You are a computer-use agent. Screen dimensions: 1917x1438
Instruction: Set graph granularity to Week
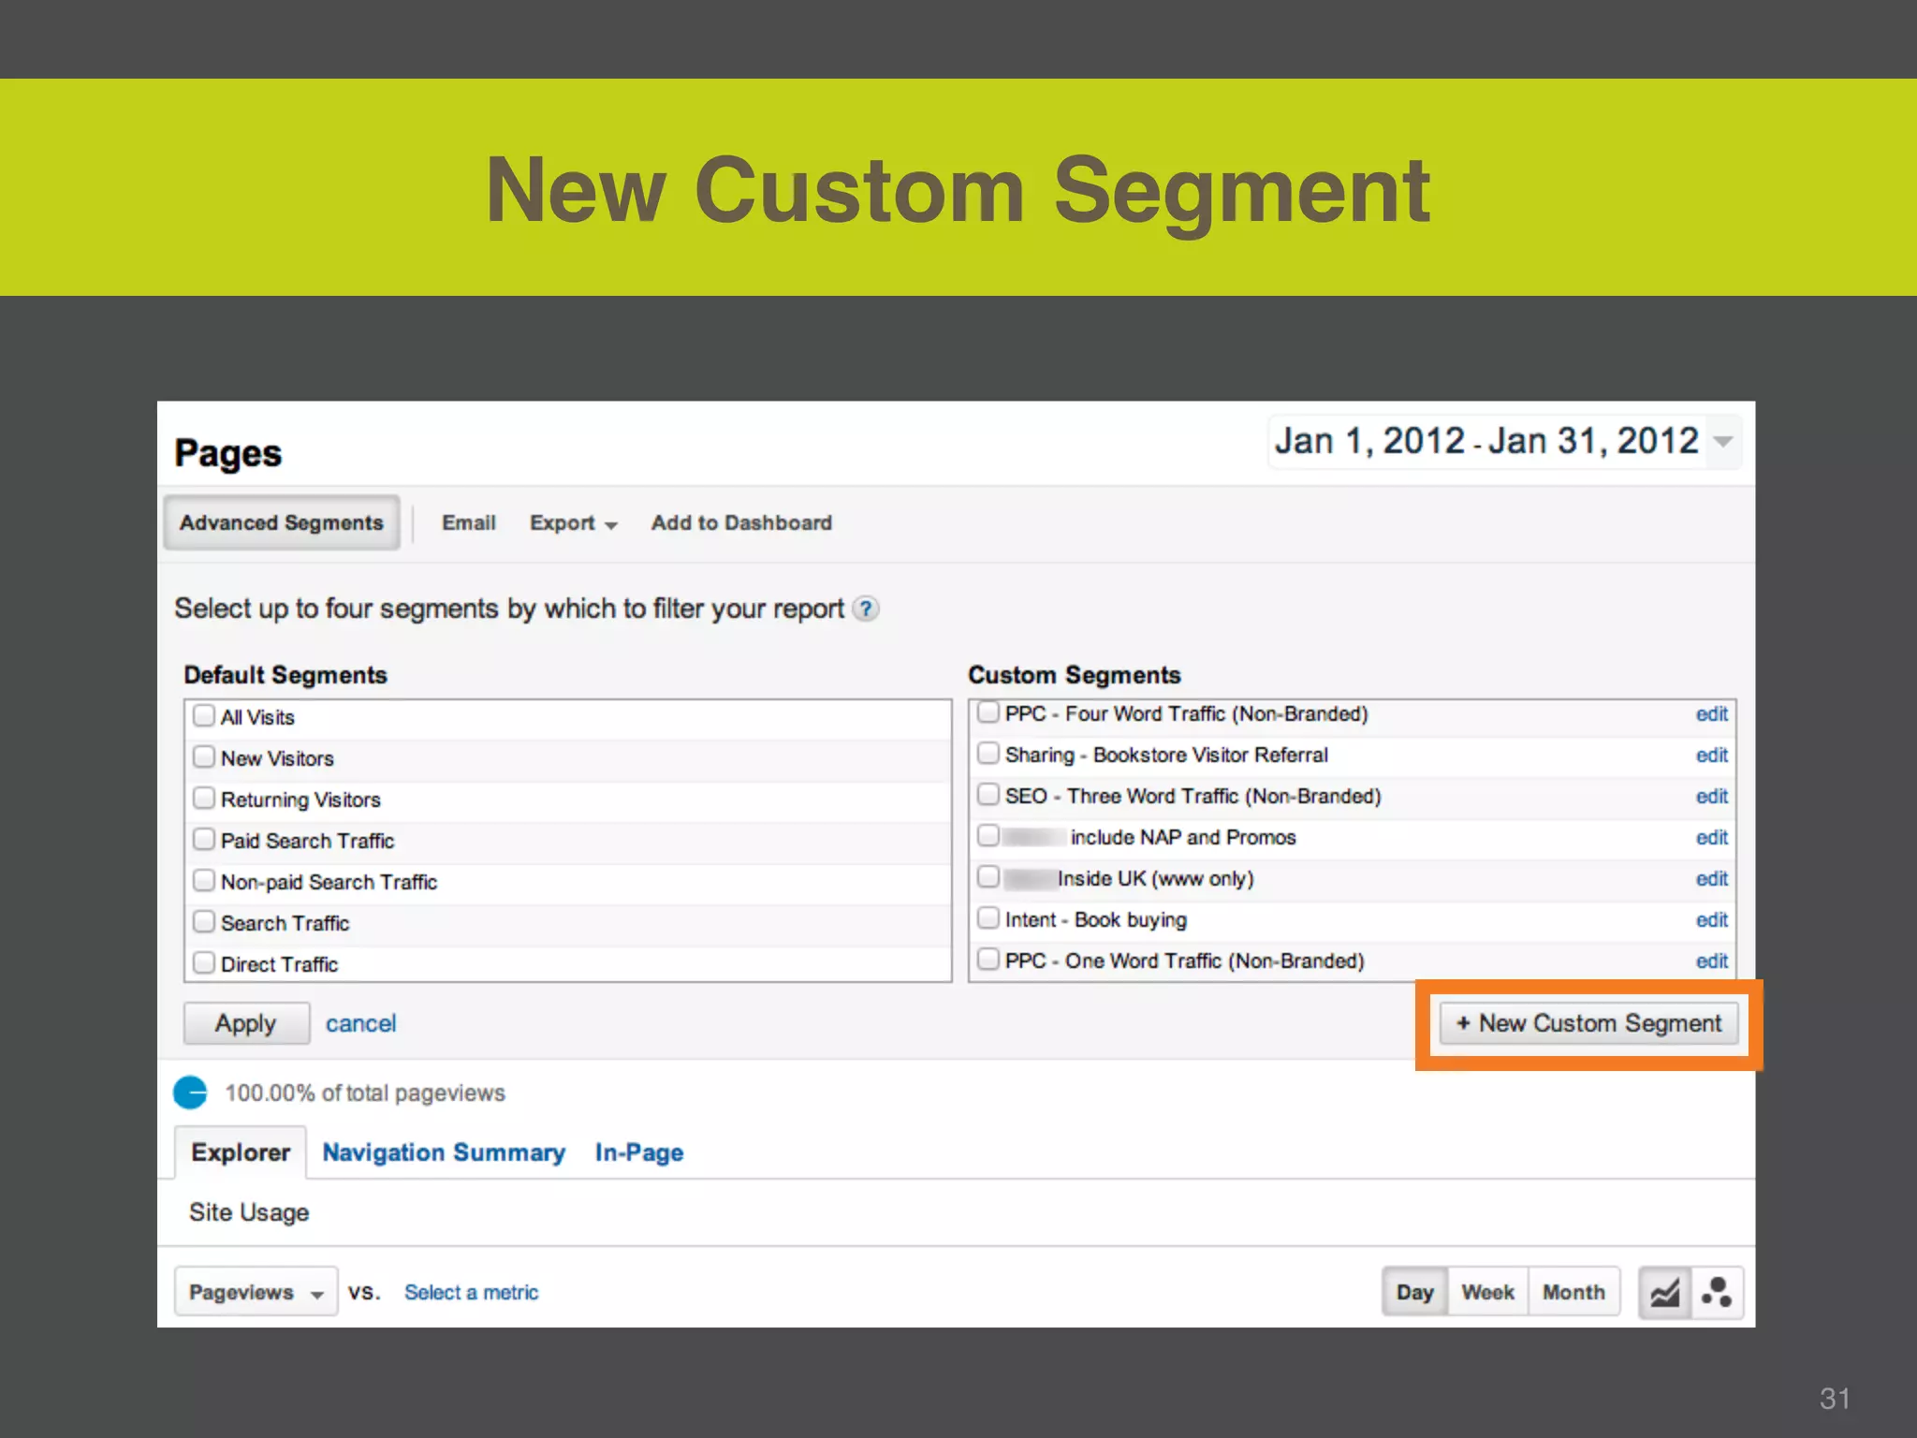(x=1488, y=1292)
